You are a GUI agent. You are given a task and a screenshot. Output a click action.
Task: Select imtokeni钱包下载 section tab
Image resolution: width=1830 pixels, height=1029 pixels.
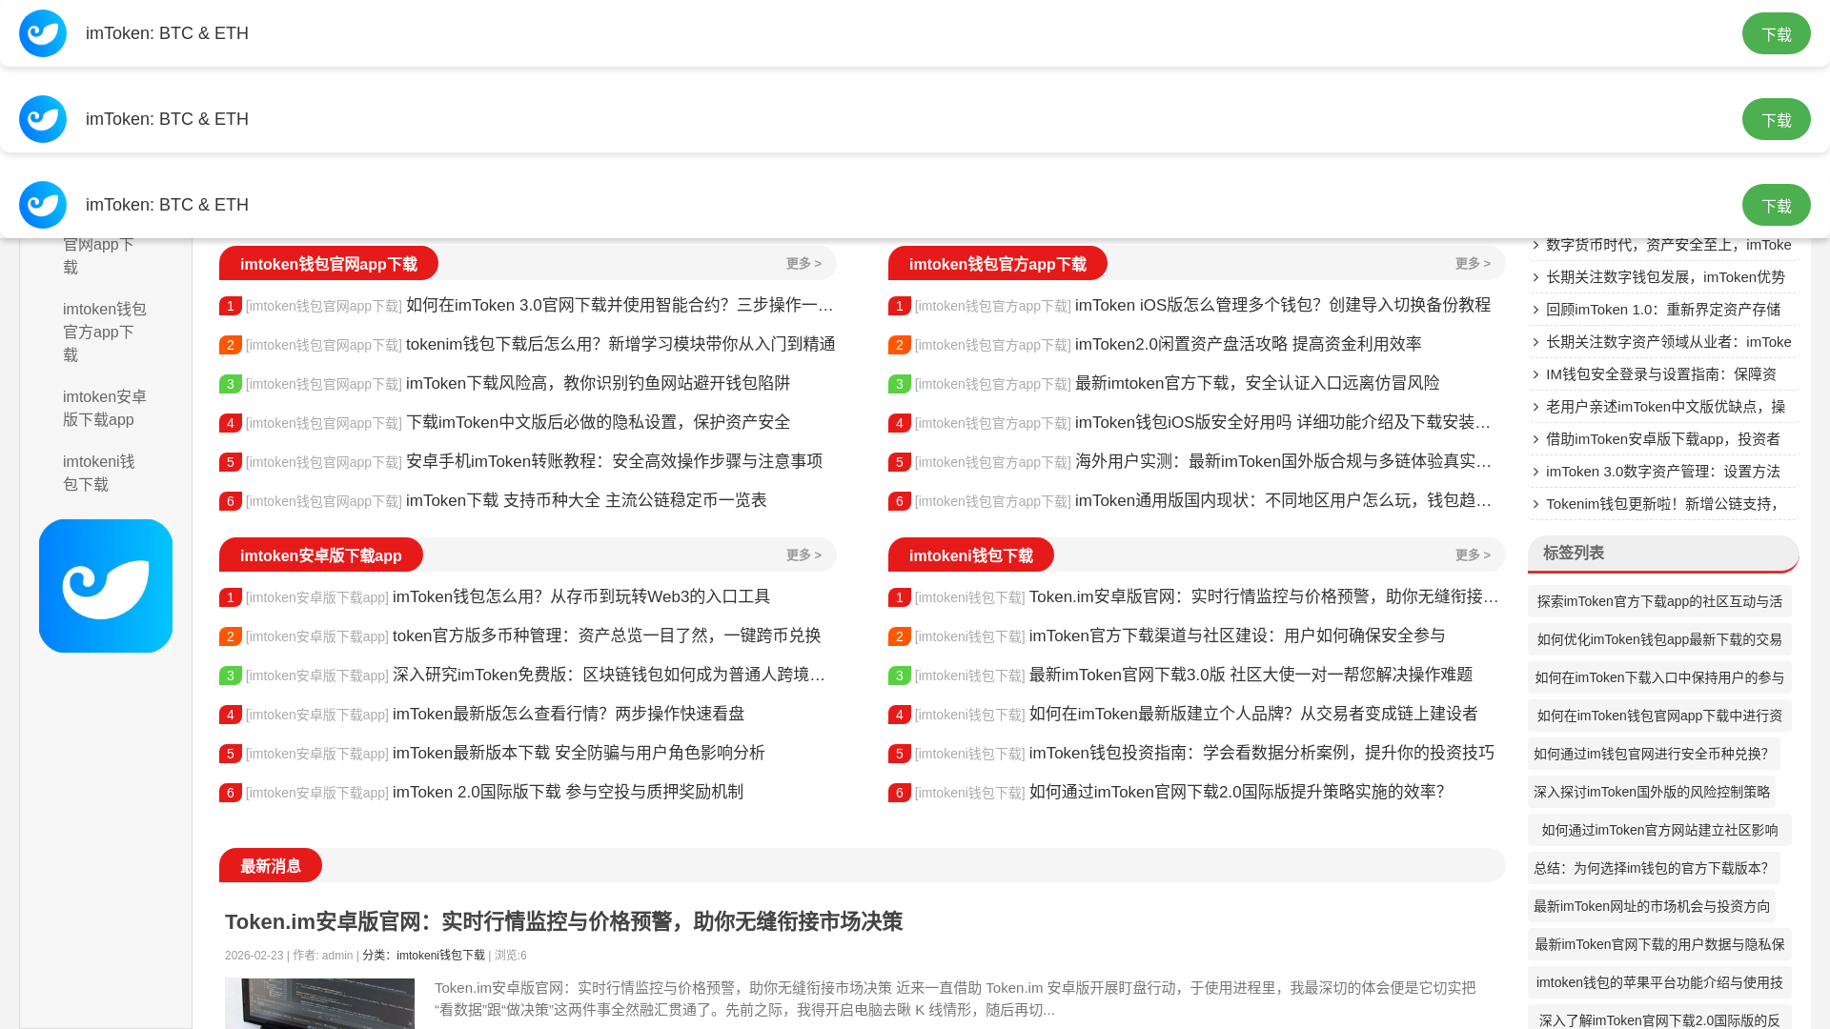click(x=971, y=555)
